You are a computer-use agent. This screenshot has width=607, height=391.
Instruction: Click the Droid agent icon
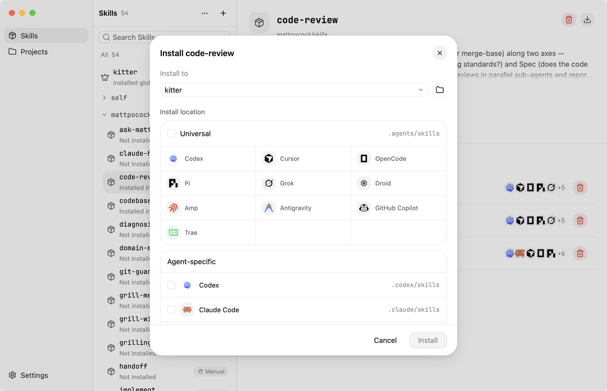tap(364, 183)
